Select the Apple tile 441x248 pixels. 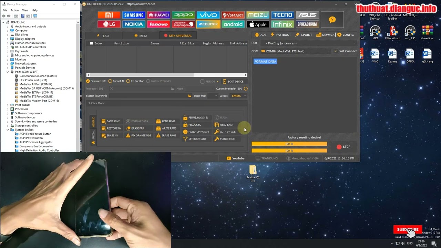coord(258,24)
